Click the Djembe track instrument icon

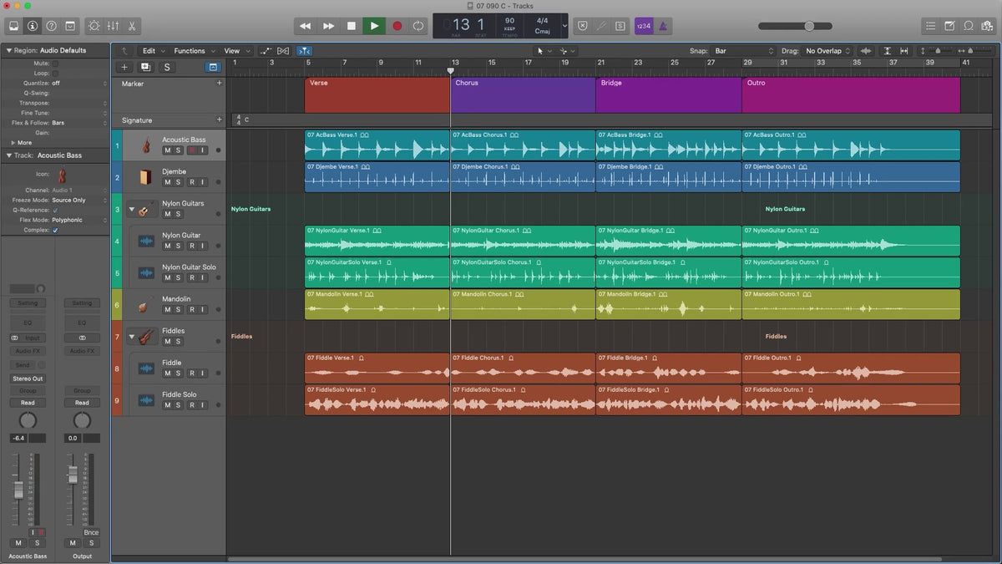click(145, 177)
